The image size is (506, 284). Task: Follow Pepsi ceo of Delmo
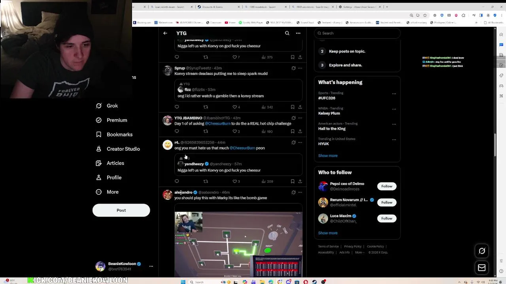(x=387, y=186)
